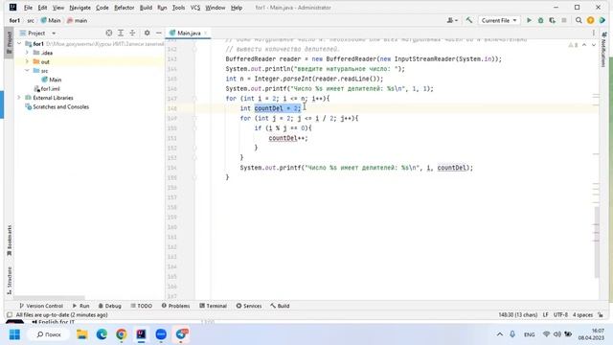613x345 pixels.
Task: Open Current File run configuration dropdown
Action: (499, 20)
